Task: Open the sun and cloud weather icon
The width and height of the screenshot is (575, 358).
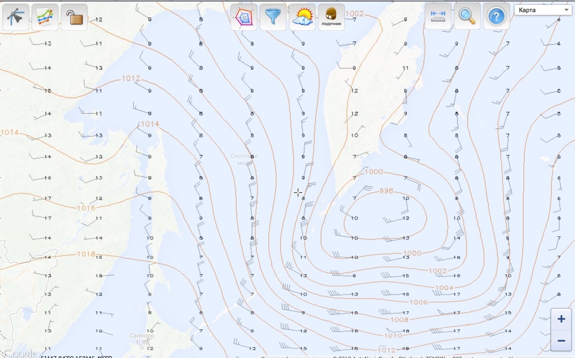Action: click(302, 17)
